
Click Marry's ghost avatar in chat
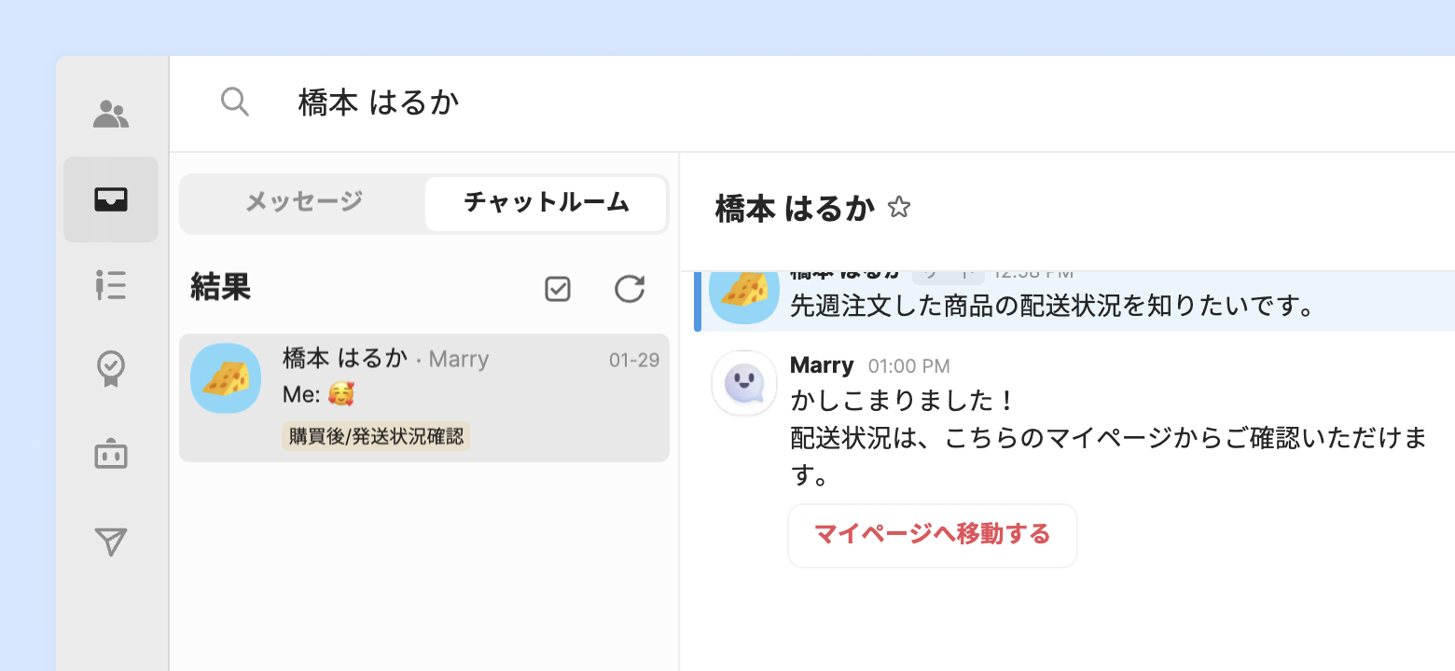[744, 382]
